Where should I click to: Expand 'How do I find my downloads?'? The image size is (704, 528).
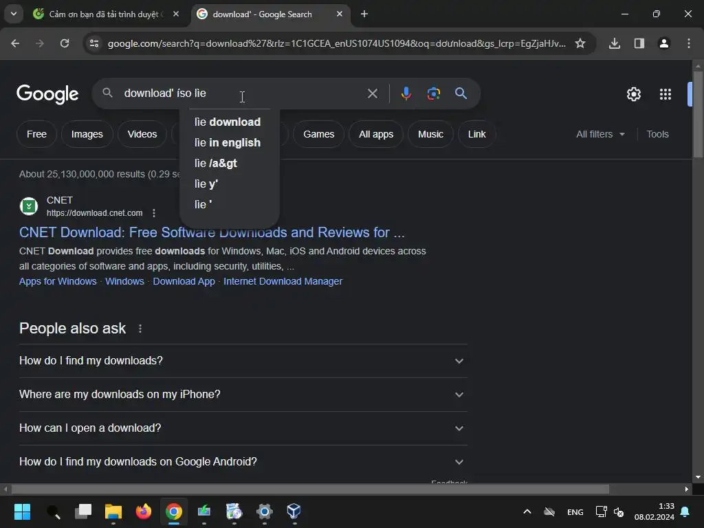243,361
